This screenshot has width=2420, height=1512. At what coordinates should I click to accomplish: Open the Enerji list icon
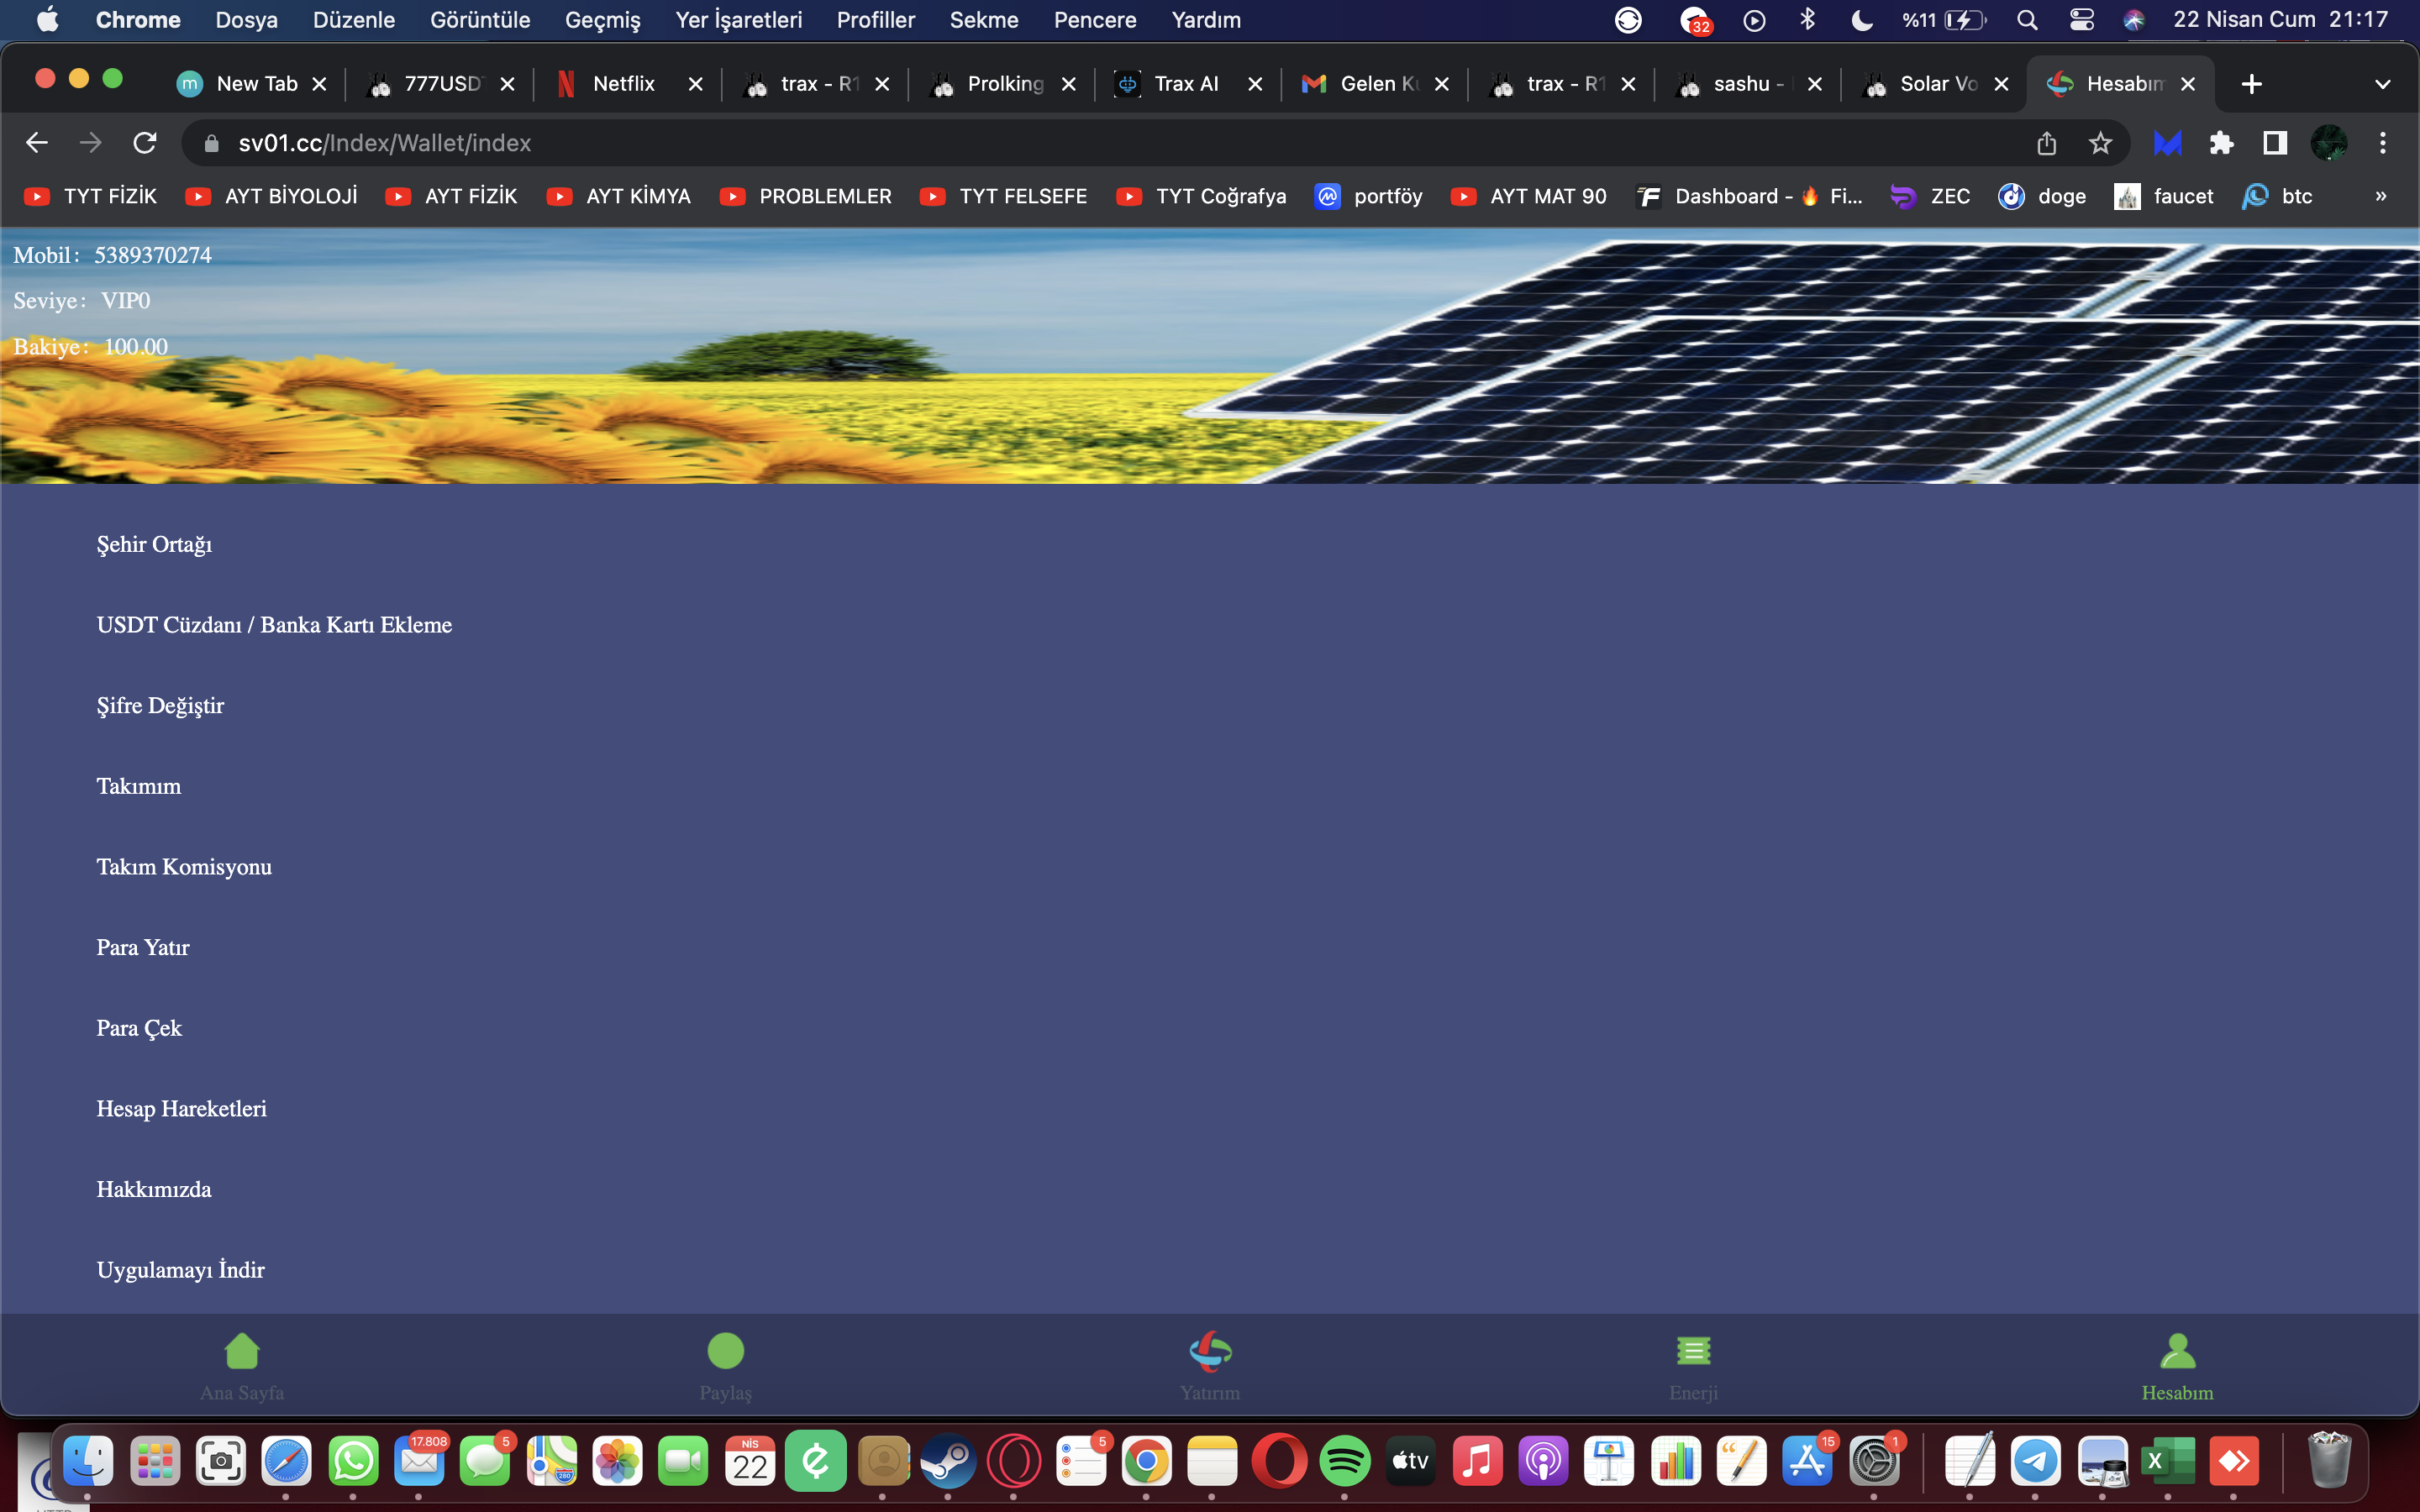(1693, 1351)
